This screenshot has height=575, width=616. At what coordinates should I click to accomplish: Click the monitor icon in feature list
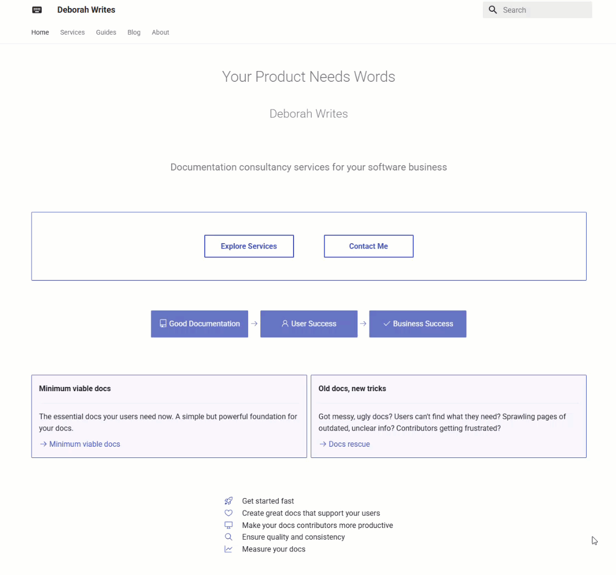(228, 525)
